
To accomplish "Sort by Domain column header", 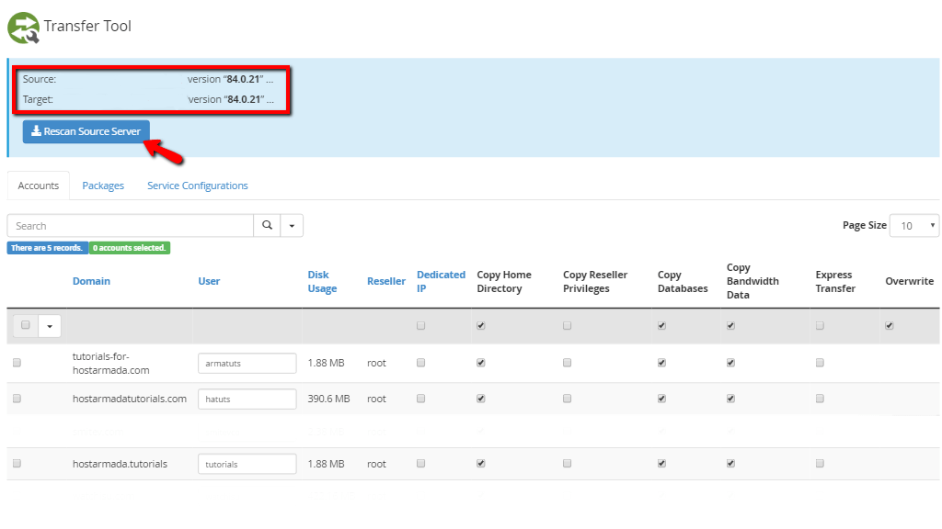I will click(91, 281).
